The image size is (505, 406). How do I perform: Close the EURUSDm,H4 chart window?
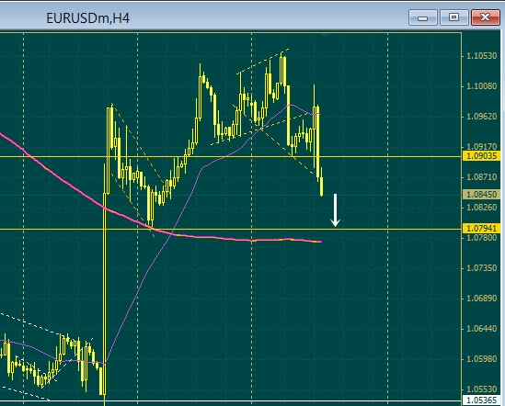[x=485, y=17]
